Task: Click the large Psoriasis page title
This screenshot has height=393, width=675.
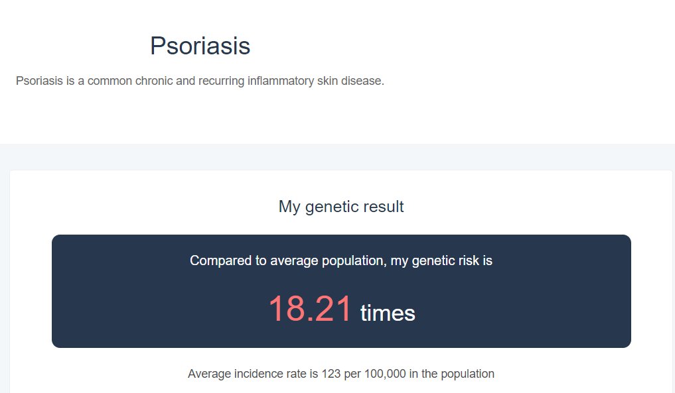Action: (200, 46)
